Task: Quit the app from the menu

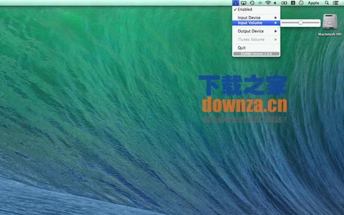Action: click(x=256, y=48)
